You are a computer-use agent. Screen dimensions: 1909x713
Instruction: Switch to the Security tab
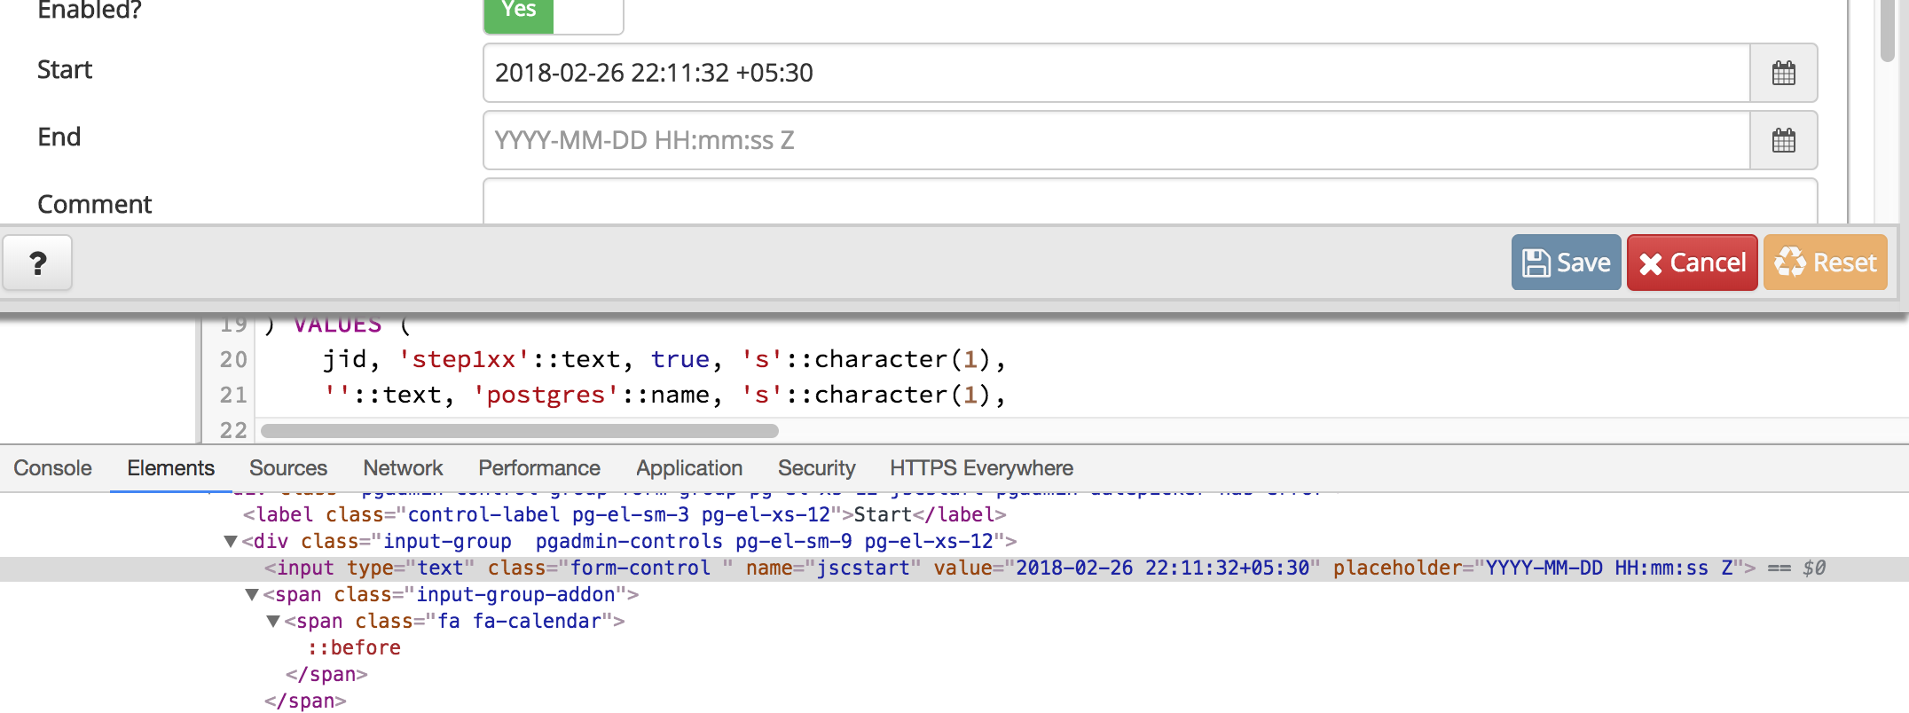click(x=816, y=468)
